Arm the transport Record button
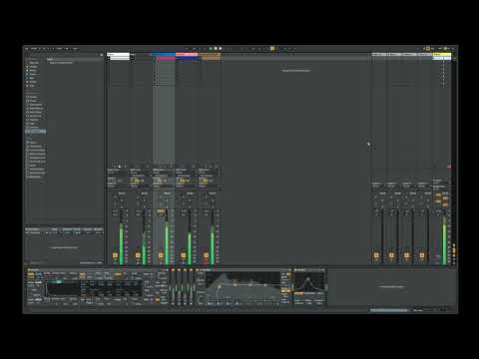Viewport: 479px width, 359px height. click(x=221, y=49)
